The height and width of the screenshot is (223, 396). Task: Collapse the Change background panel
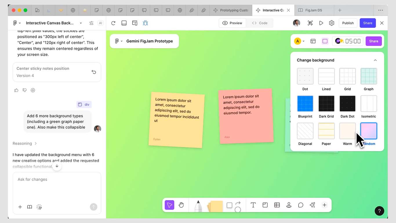point(375,60)
